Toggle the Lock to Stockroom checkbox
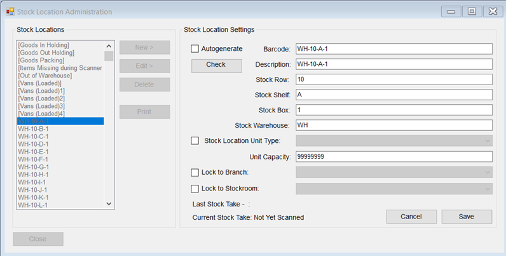This screenshot has height=256, width=506. coord(195,189)
